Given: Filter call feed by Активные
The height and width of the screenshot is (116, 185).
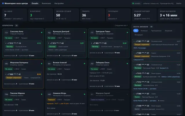Looking at the screenshot, I should (x=144, y=31).
